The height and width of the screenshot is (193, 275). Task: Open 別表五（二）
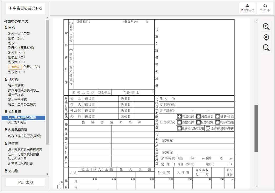(17, 57)
